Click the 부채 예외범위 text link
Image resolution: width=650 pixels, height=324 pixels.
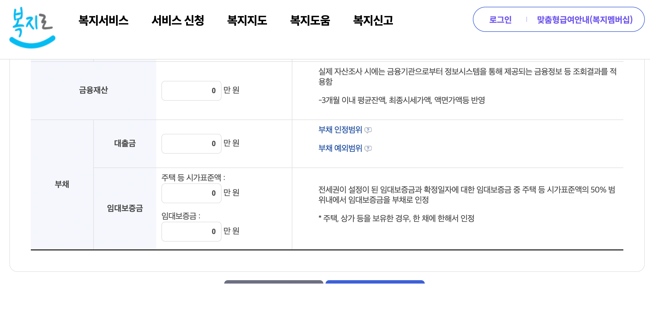[340, 148]
